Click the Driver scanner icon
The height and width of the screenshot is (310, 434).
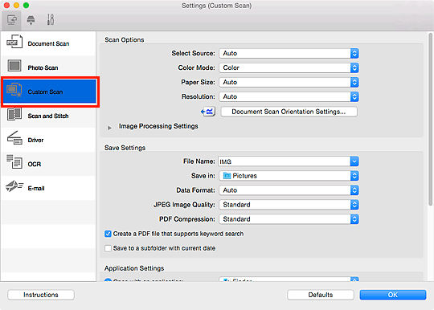click(x=14, y=137)
